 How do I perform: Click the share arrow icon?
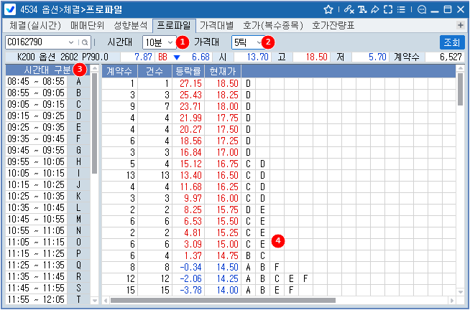pos(374,9)
